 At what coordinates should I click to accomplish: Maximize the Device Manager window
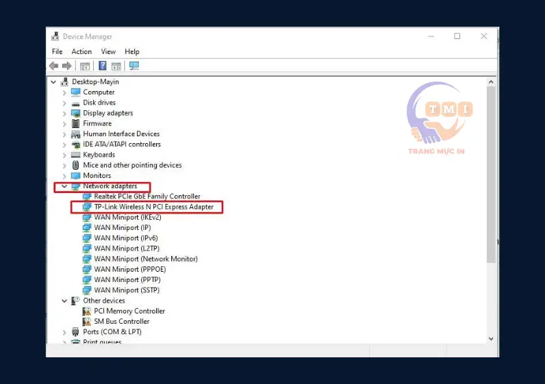[457, 36]
